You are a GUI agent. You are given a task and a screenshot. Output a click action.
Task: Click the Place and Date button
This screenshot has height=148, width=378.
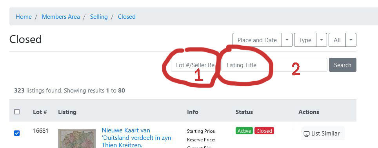tap(257, 40)
